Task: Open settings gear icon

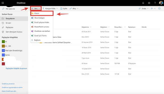Action: tap(149, 3)
